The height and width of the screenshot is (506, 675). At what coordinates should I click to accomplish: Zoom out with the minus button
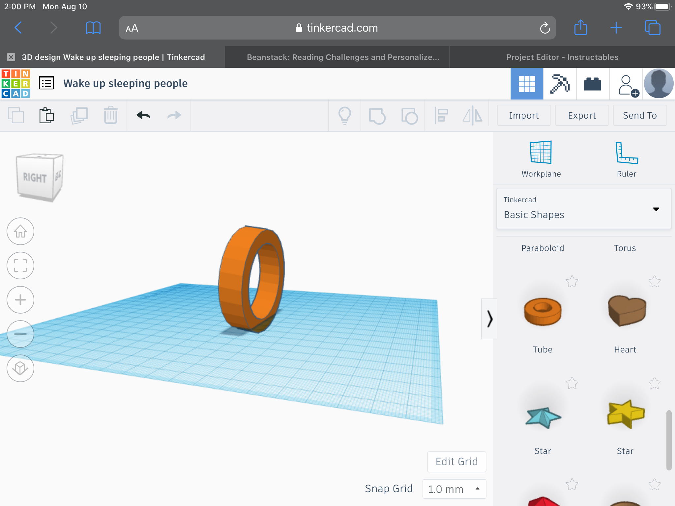pyautogui.click(x=20, y=334)
